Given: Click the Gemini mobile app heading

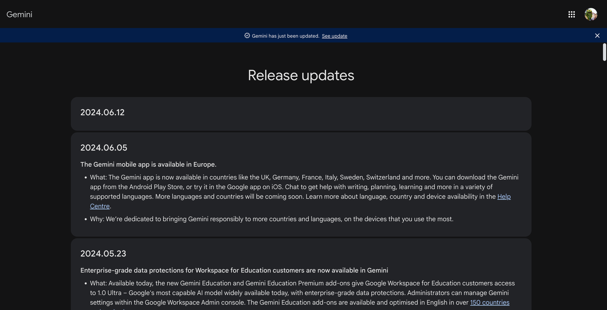Looking at the screenshot, I should pos(148,164).
